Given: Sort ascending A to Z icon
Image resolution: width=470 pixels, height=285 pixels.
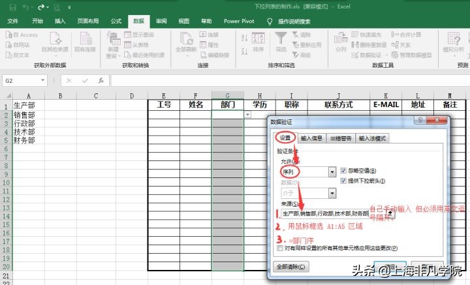Looking at the screenshot, I should click(x=244, y=38).
